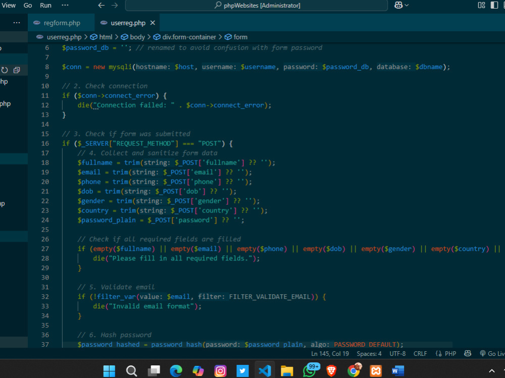505x378 pixels.
Task: Open Microsoft Word from taskbar
Action: tap(398, 371)
